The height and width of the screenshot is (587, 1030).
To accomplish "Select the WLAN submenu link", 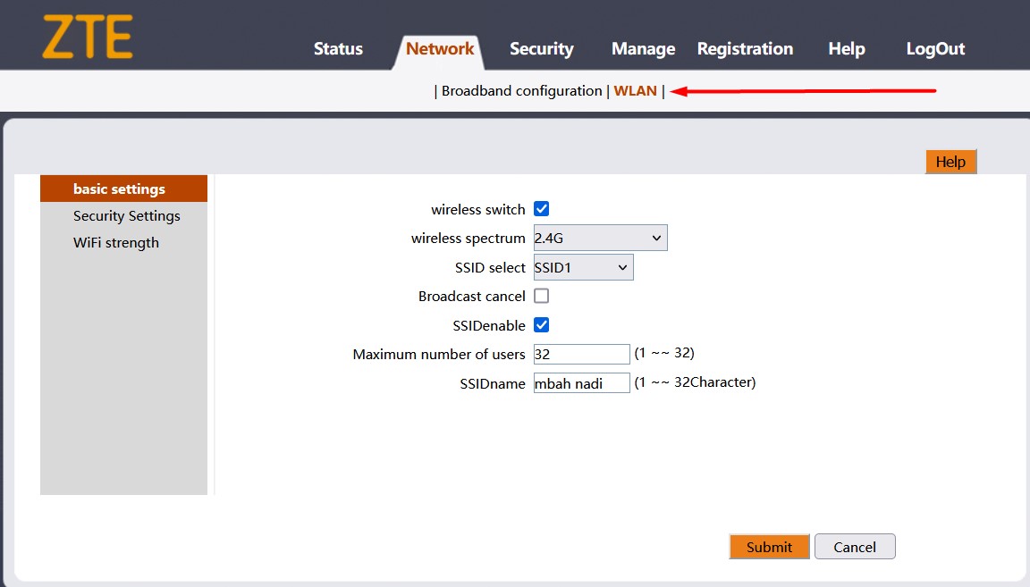I will 635,91.
